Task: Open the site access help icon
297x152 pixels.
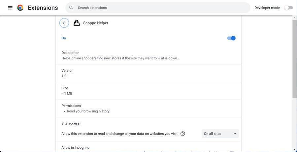Action: (x=183, y=134)
